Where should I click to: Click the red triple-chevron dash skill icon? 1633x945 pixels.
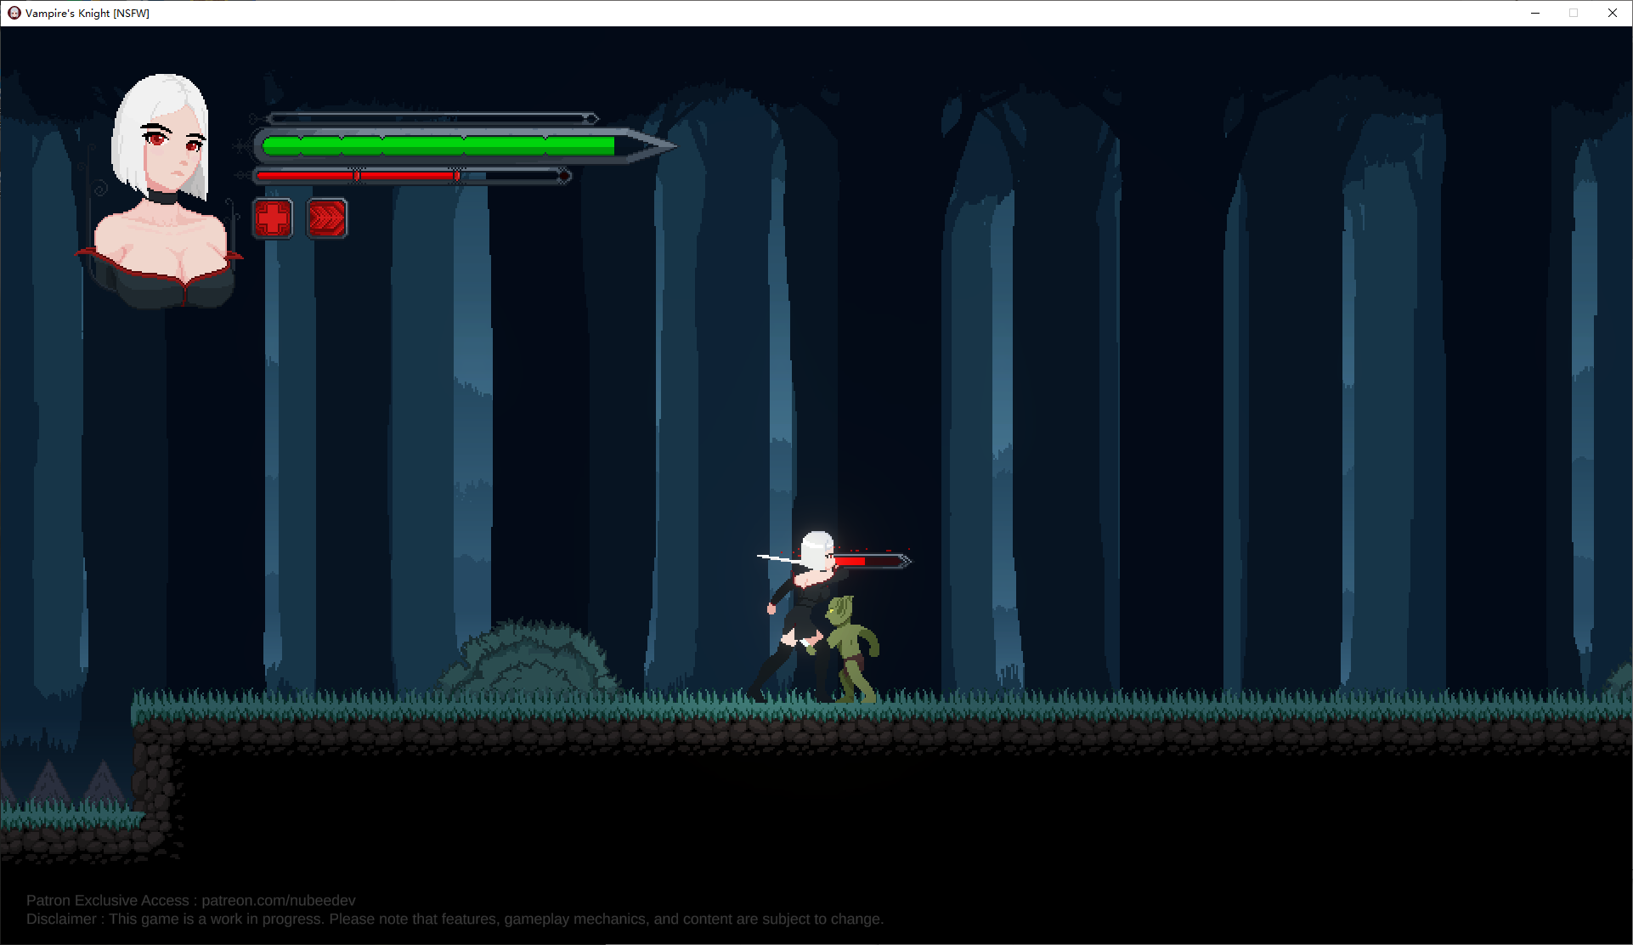tap(326, 219)
